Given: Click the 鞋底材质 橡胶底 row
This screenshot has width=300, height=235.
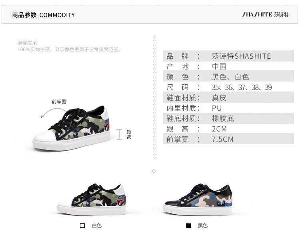Looking at the screenshot, I should (x=228, y=118).
